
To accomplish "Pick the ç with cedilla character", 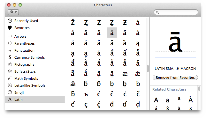I will coord(86,105).
